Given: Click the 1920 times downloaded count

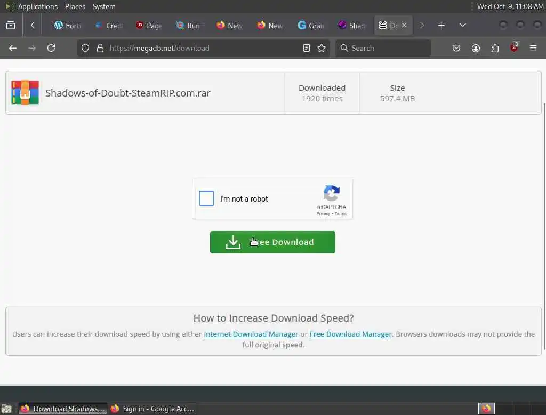Looking at the screenshot, I should (x=322, y=99).
